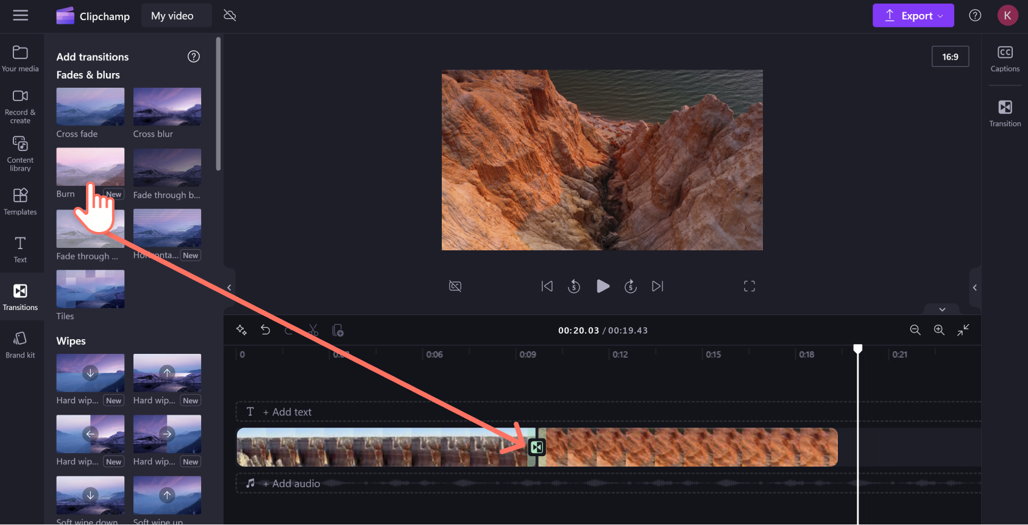
Task: Open the Brand kit tab
Action: coord(20,345)
